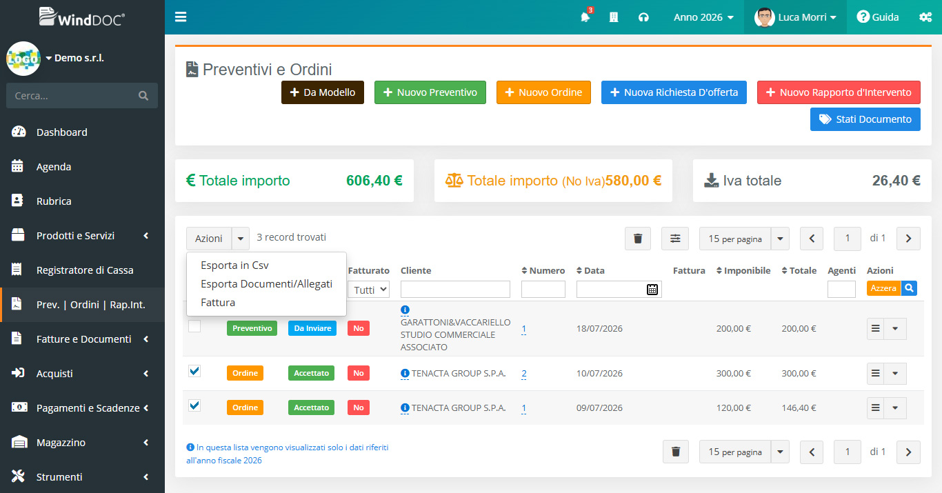The height and width of the screenshot is (493, 942).
Task: Expand row actions caret for 300,00 € row
Action: coord(895,374)
